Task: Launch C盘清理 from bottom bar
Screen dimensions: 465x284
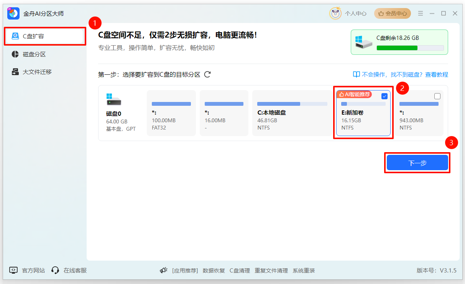Action: pos(240,270)
